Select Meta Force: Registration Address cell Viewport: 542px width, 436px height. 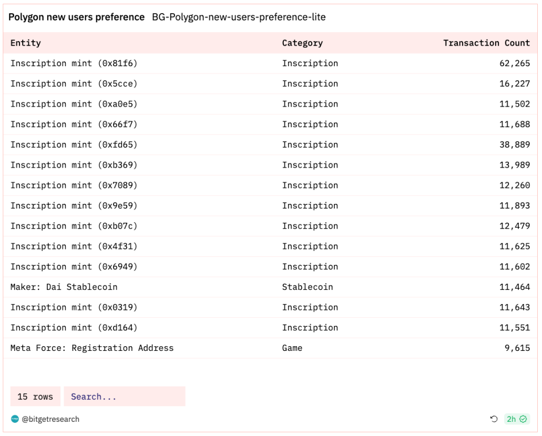[x=92, y=348]
